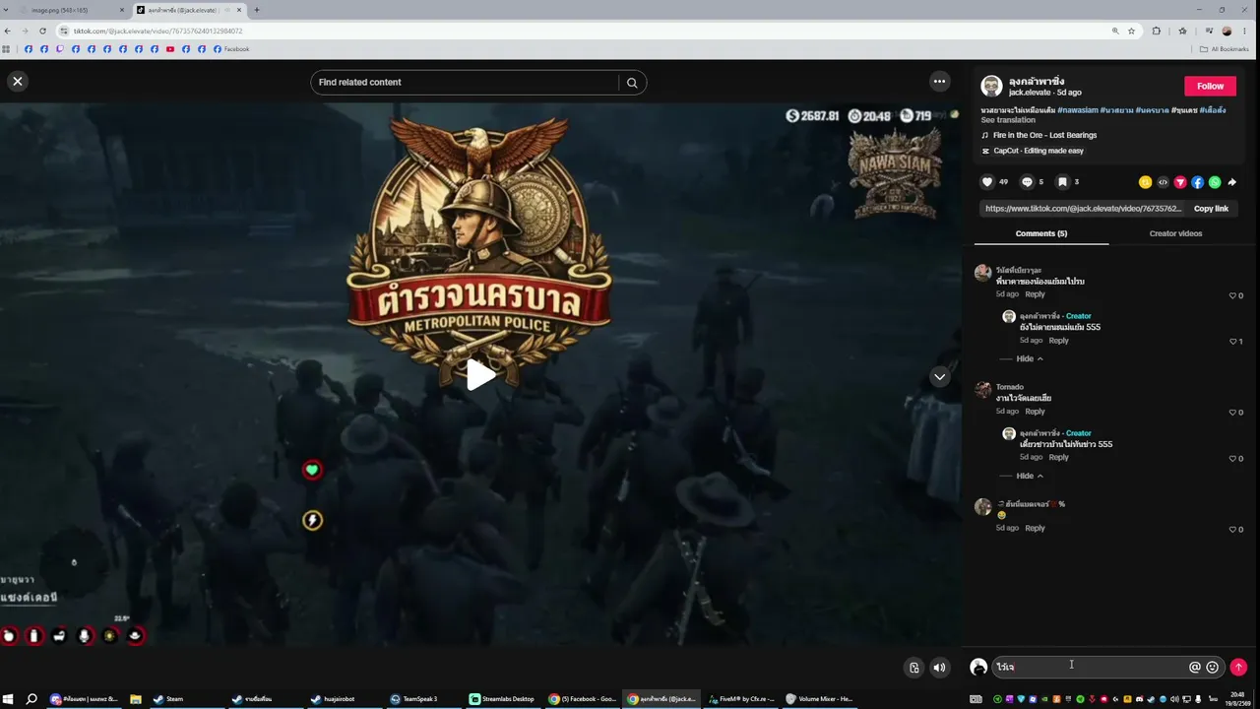Bookmark the video to favorites

tap(1062, 182)
